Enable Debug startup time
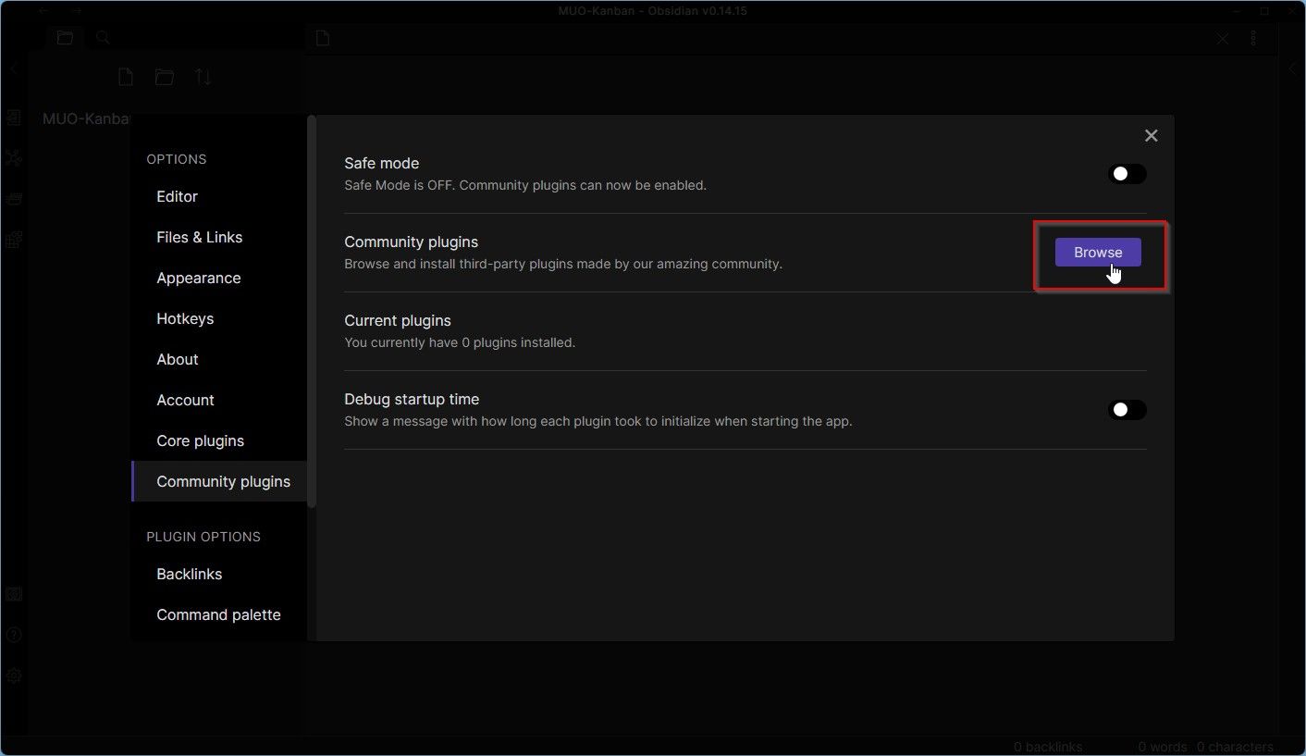This screenshot has width=1306, height=756. pos(1127,409)
